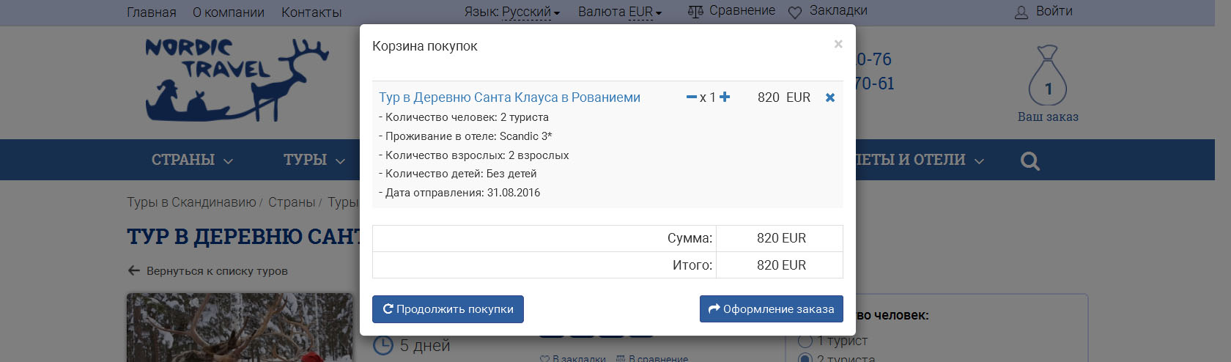Click the search magnifier icon
Image resolution: width=1231 pixels, height=362 pixels.
[1030, 160]
